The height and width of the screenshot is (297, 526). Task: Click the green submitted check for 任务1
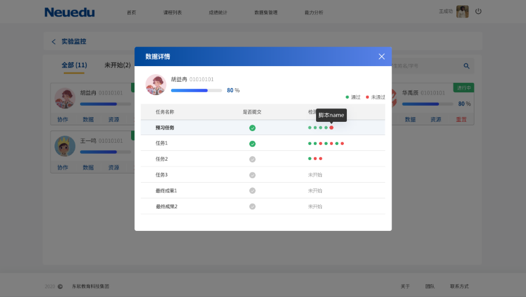tap(252, 143)
